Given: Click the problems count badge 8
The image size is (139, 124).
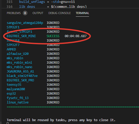Looking at the screenshot, I should 25,13.
